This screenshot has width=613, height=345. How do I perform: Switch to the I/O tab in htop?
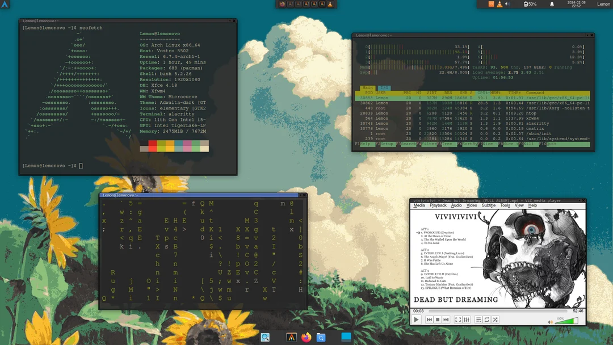[385, 88]
